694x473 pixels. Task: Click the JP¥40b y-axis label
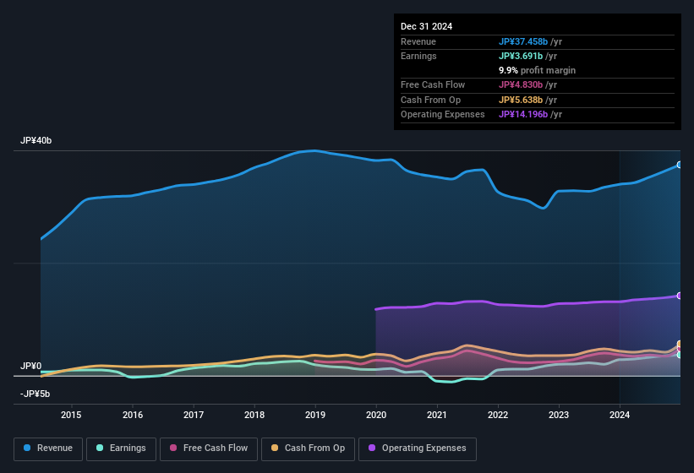tap(36, 141)
